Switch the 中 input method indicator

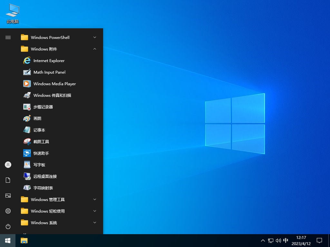click(x=286, y=241)
